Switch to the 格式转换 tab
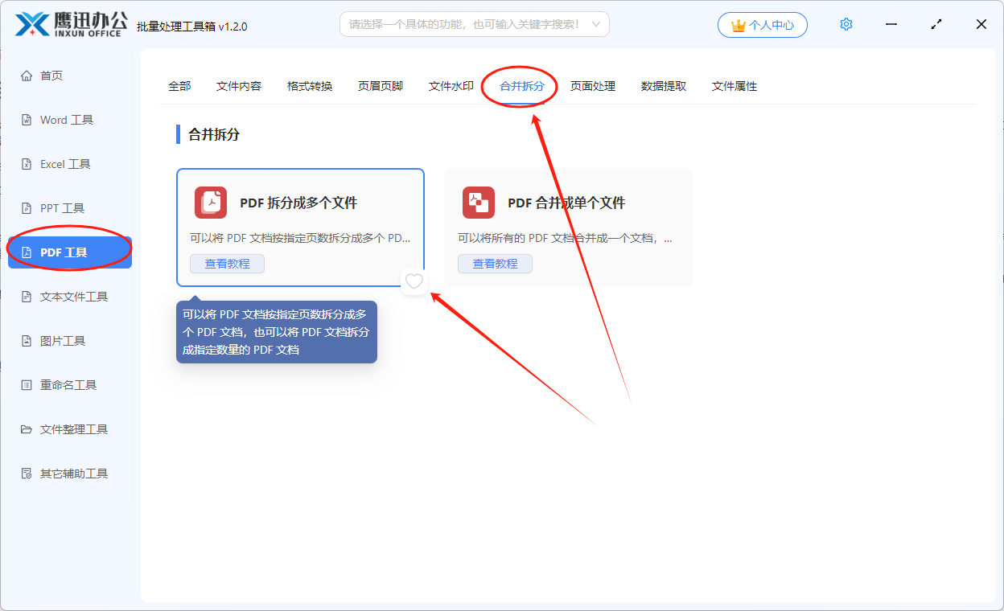 309,86
